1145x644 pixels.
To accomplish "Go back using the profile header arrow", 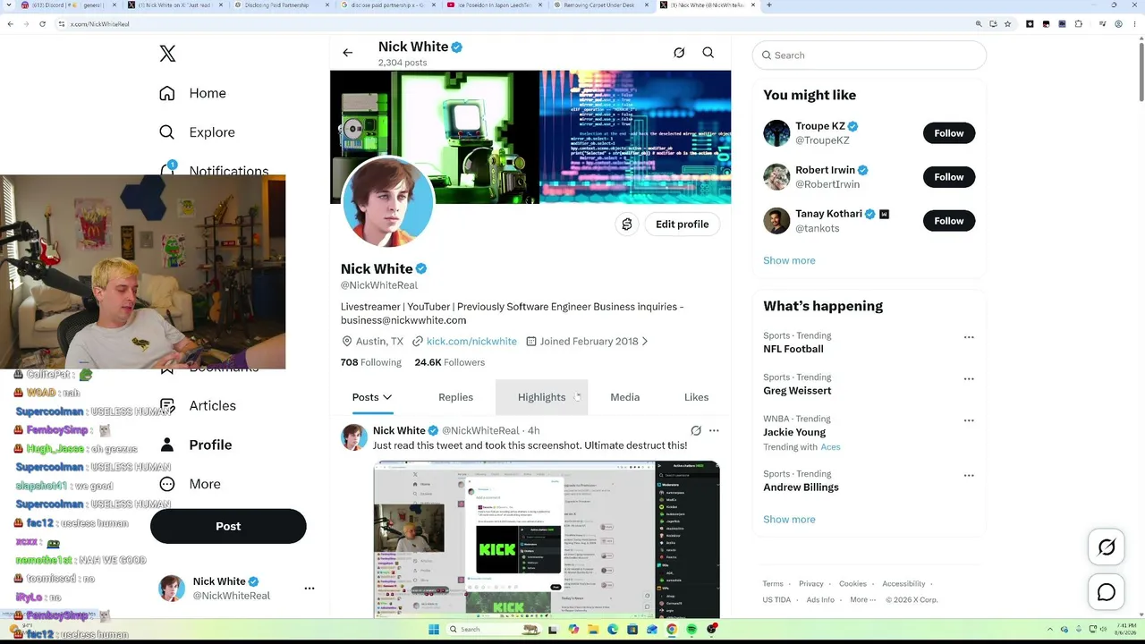I will click(348, 53).
